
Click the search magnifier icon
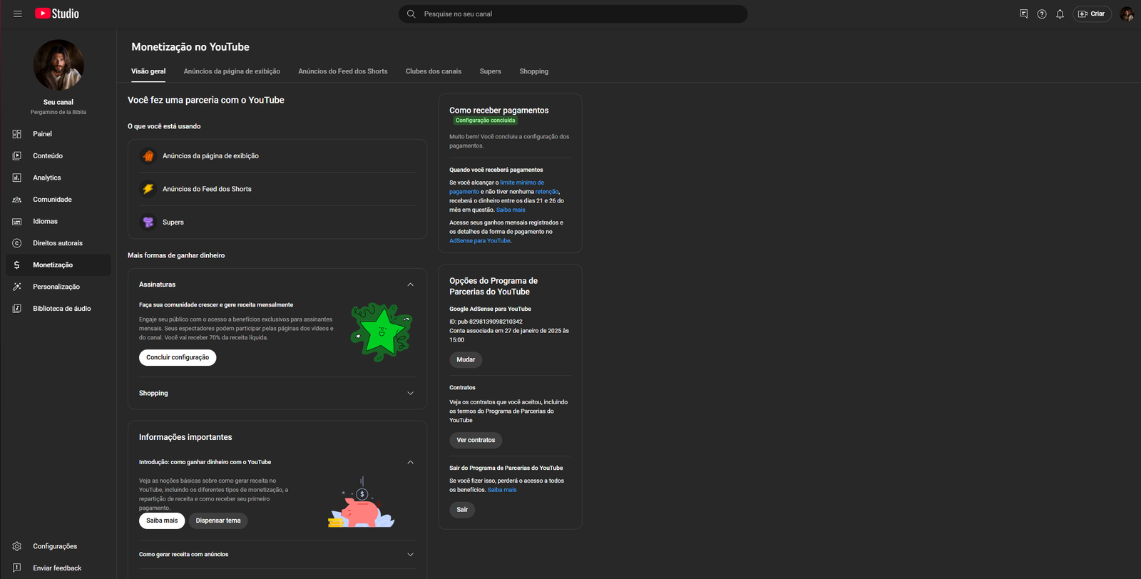pyautogui.click(x=411, y=14)
